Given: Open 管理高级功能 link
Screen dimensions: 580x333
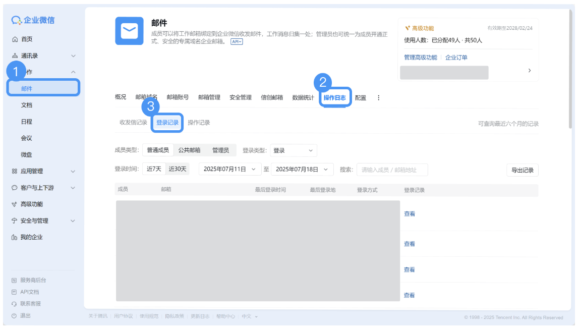Looking at the screenshot, I should point(421,58).
